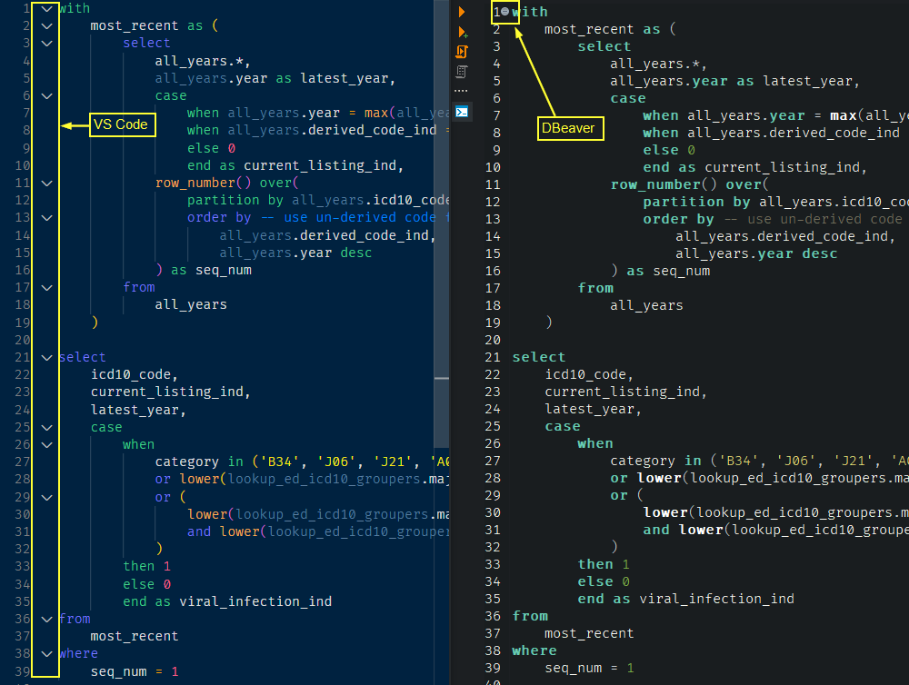The height and width of the screenshot is (685, 909).
Task: Select the blue SQL console terminal icon
Action: (462, 111)
